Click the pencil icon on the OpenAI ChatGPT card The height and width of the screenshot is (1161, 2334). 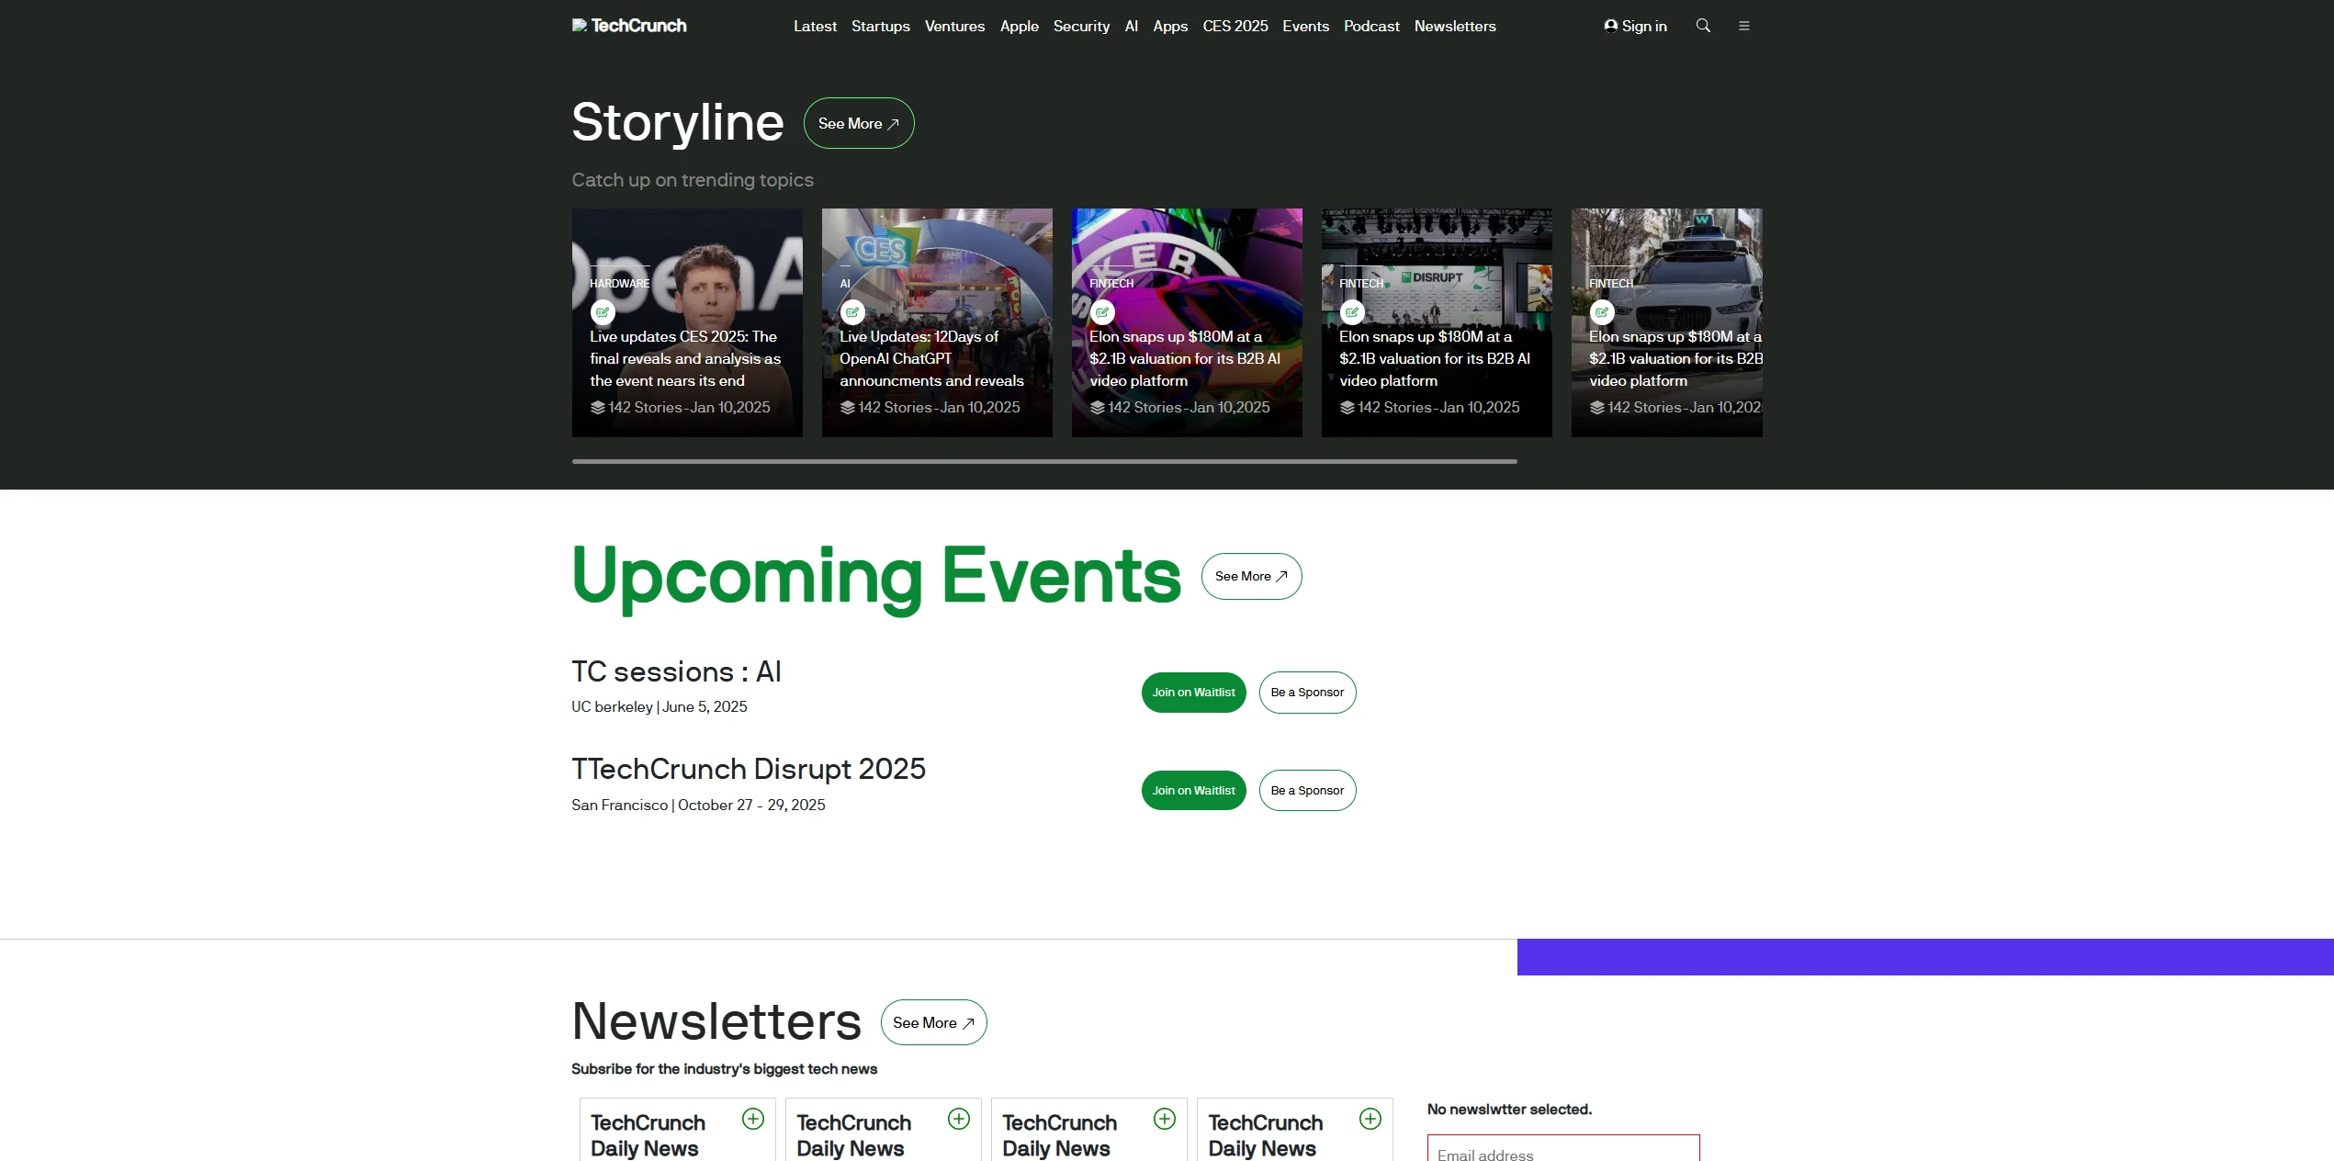tap(853, 312)
